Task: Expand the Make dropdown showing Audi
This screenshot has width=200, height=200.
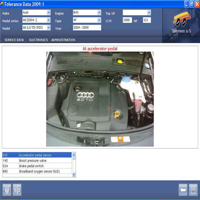Action: point(48,13)
